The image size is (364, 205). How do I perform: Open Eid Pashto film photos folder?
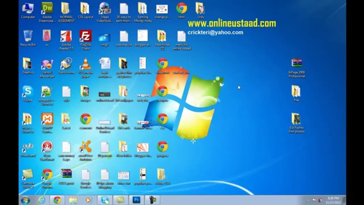tap(296, 123)
